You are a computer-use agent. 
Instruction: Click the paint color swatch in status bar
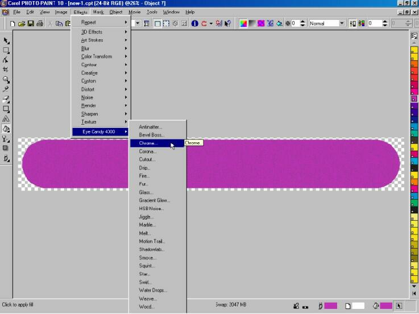pos(330,305)
